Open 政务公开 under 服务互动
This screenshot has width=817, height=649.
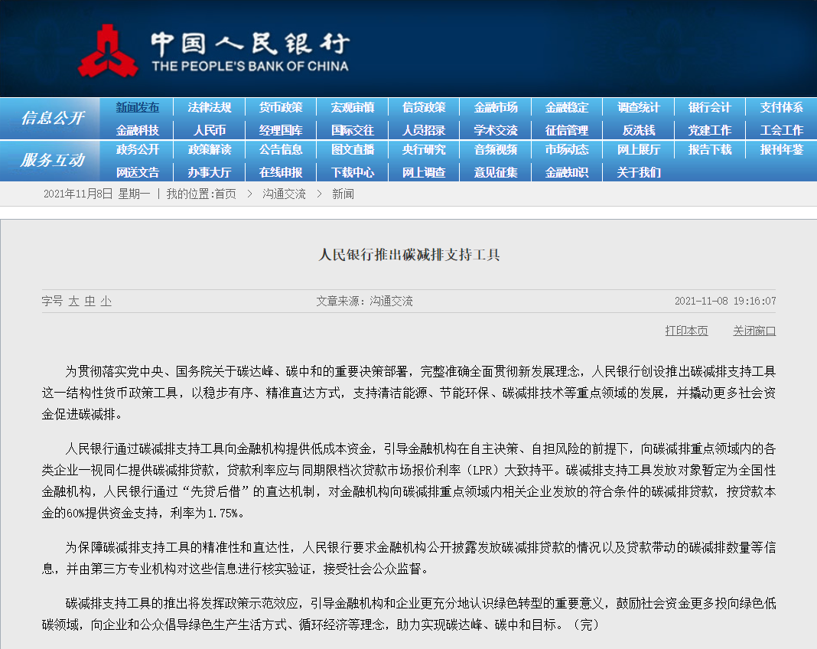[x=138, y=149]
